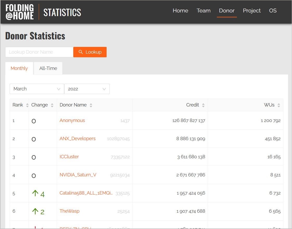Screen dimensions: 292x229
Task: Click the Folding@Home logo
Action: click(x=20, y=12)
